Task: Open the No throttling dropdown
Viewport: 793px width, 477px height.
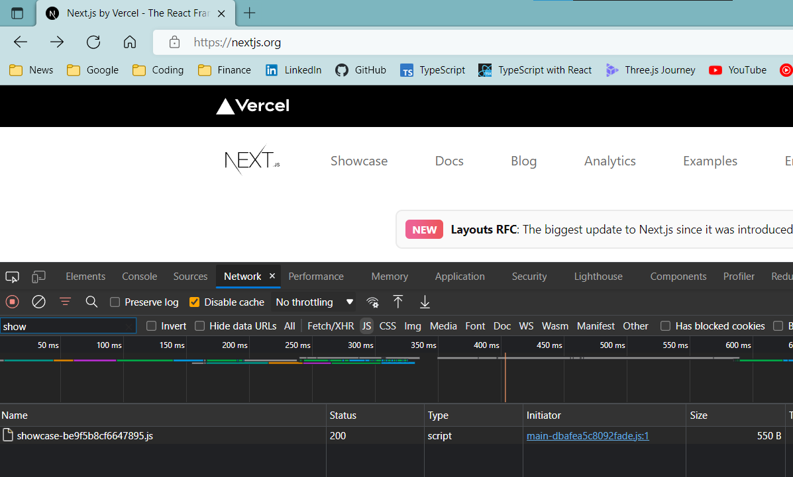Action: [313, 302]
